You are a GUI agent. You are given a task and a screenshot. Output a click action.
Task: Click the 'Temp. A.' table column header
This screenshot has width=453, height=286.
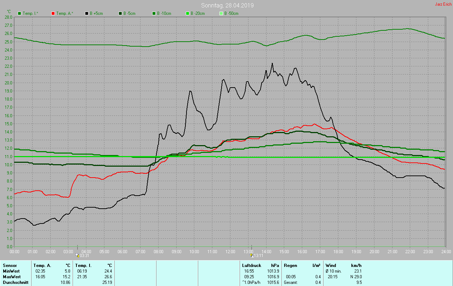(x=42, y=266)
